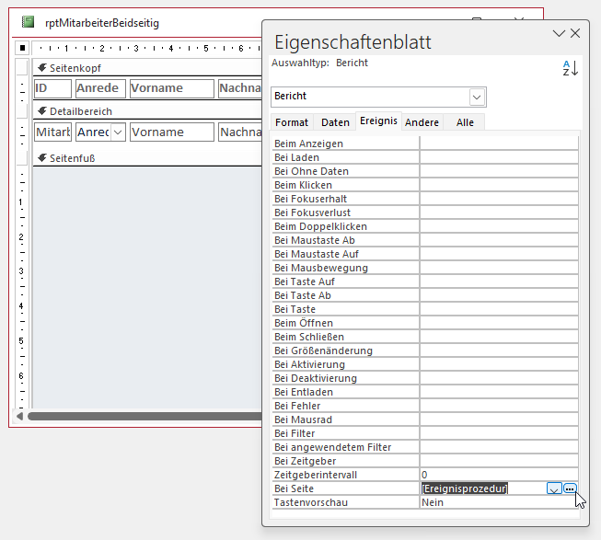Select the Nachname label in Seitenkopf

[x=240, y=88]
